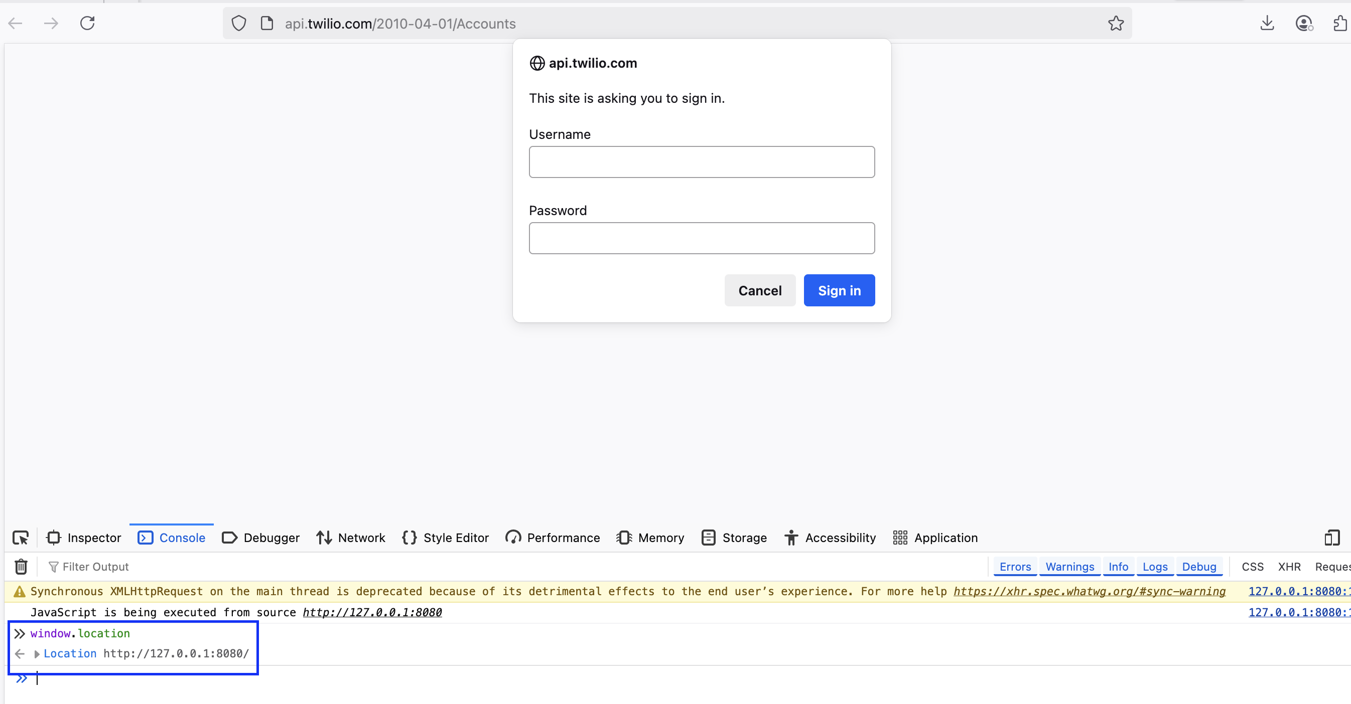The height and width of the screenshot is (704, 1351).
Task: Open the Network panel
Action: pos(350,538)
